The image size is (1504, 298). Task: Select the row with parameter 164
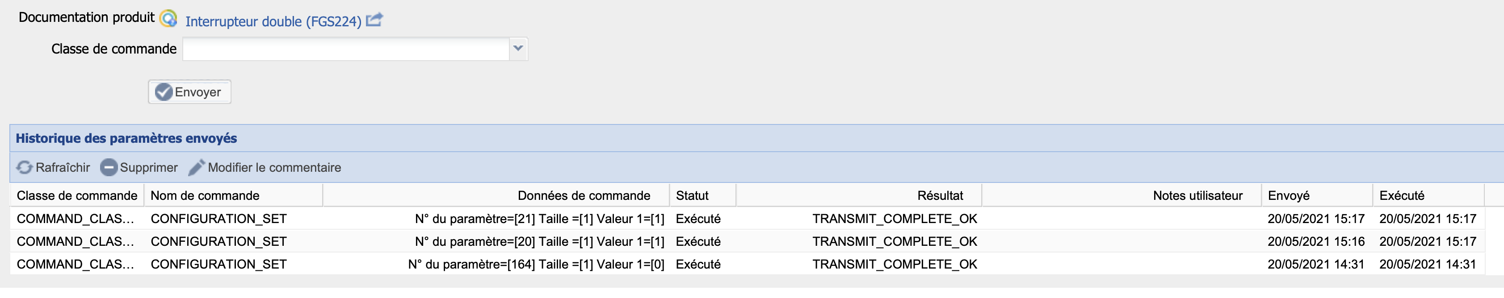coord(535,265)
